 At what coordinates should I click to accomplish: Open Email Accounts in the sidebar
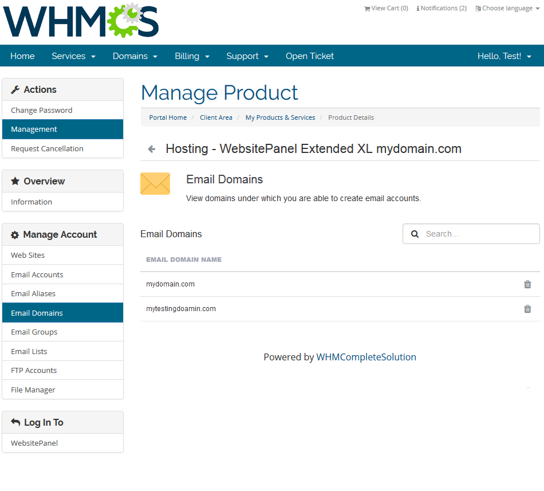click(62, 274)
